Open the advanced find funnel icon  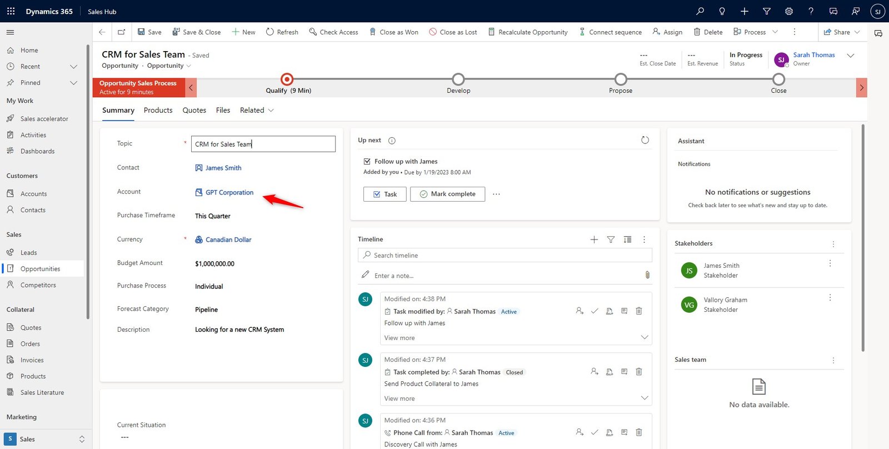[767, 11]
